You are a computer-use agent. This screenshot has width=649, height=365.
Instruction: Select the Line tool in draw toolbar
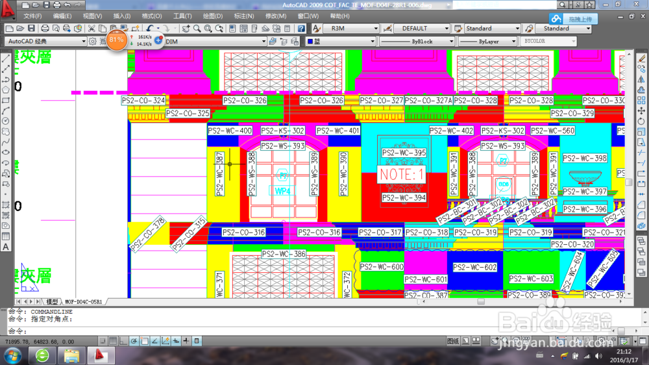(x=6, y=59)
